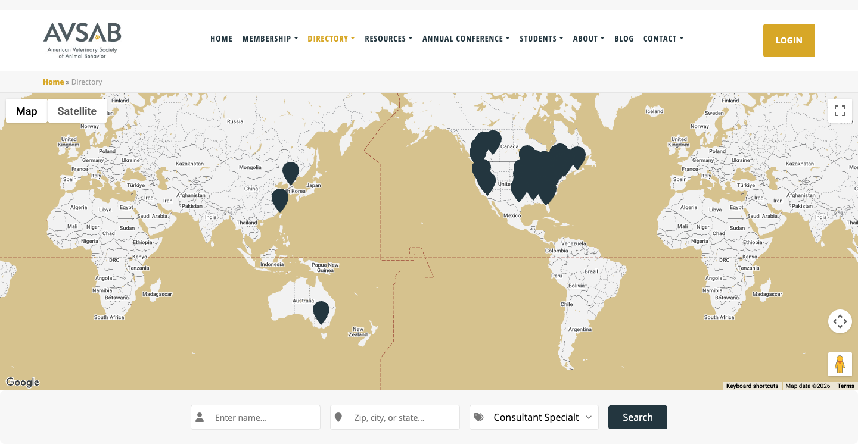Image resolution: width=858 pixels, height=444 pixels.
Task: Open map camera controls
Action: coord(840,321)
